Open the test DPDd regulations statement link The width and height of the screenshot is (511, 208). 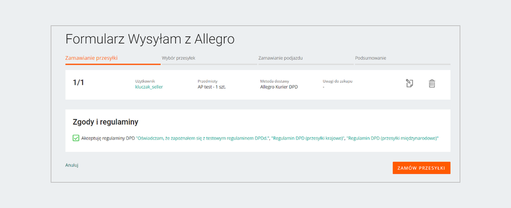click(203, 138)
